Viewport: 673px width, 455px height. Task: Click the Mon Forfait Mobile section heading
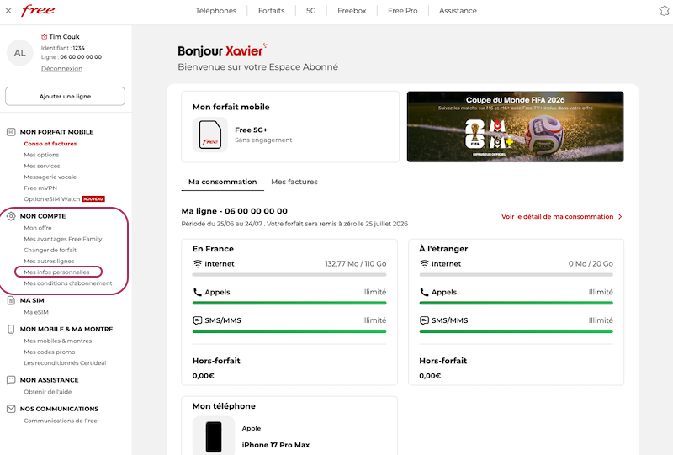click(56, 132)
